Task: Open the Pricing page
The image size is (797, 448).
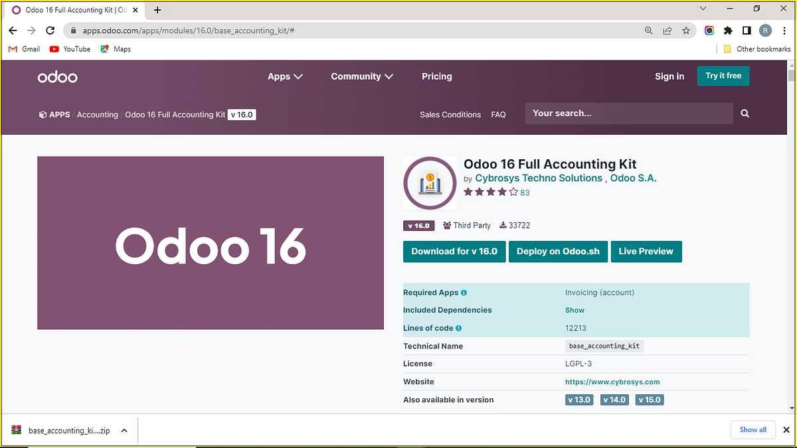Action: click(x=436, y=76)
